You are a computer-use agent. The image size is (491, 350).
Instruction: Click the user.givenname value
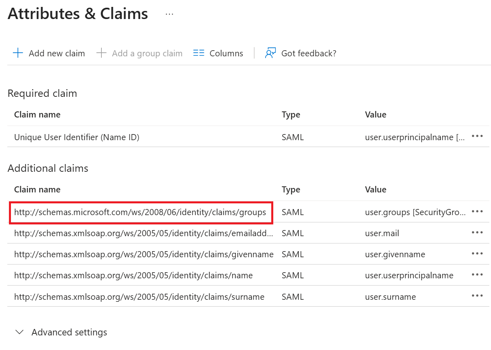pyautogui.click(x=395, y=254)
